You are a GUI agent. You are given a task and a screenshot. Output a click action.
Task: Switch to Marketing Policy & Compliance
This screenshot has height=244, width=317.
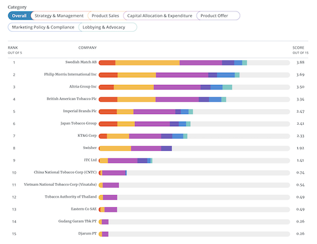pyautogui.click(x=43, y=27)
